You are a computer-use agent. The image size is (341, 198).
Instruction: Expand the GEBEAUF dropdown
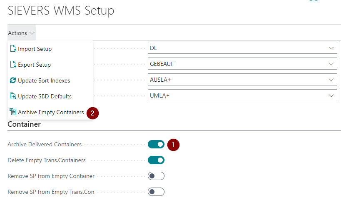(x=331, y=64)
